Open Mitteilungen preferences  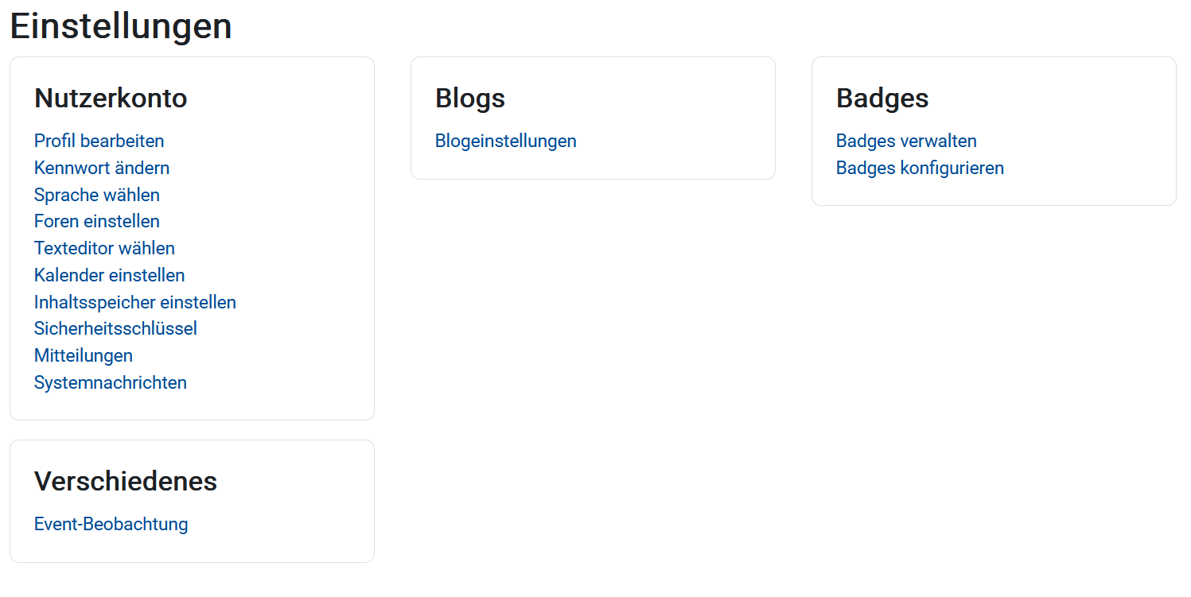click(x=84, y=355)
